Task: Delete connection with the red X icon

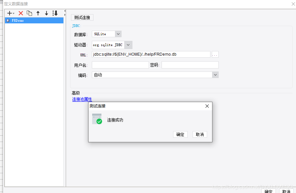Action: coord(21,13)
